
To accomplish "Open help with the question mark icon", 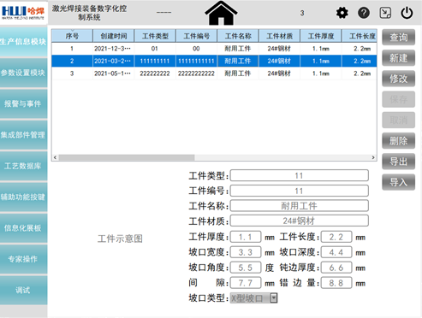I will point(364,13).
